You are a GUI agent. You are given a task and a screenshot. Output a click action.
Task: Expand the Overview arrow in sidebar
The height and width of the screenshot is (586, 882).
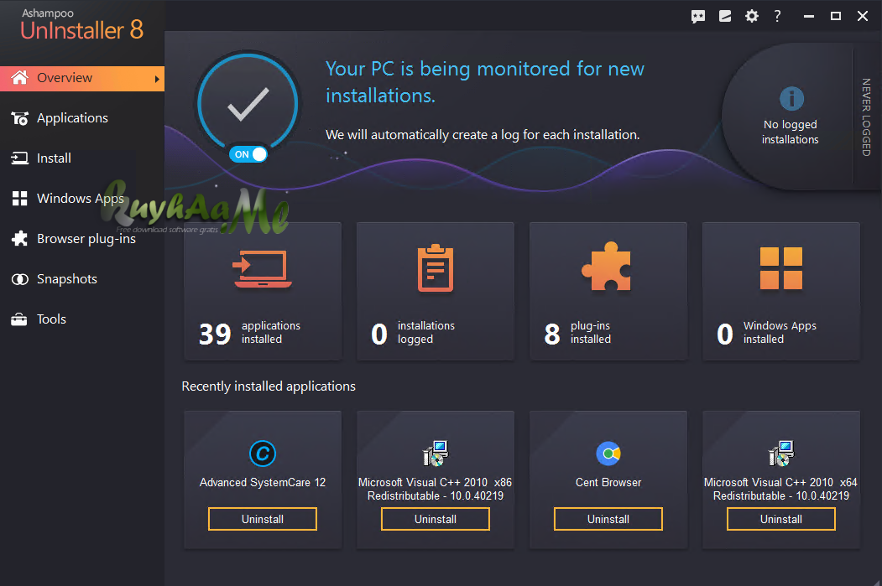[x=157, y=79]
